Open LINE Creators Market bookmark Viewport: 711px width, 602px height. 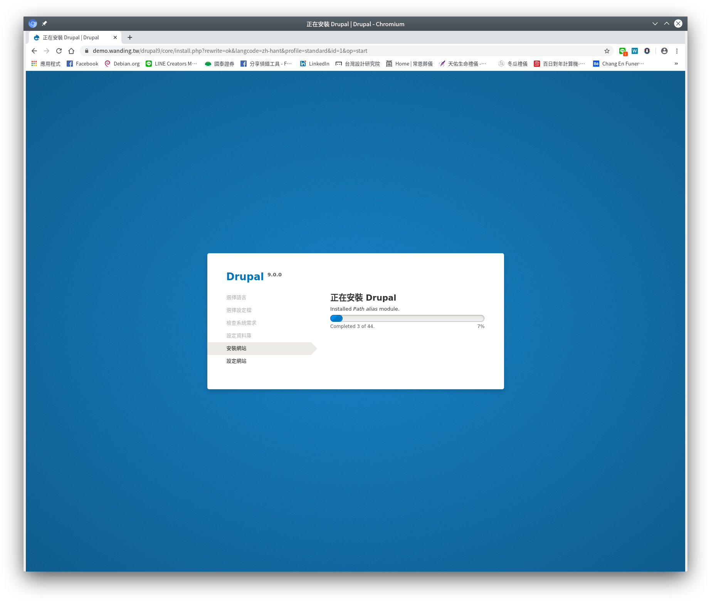click(x=171, y=64)
